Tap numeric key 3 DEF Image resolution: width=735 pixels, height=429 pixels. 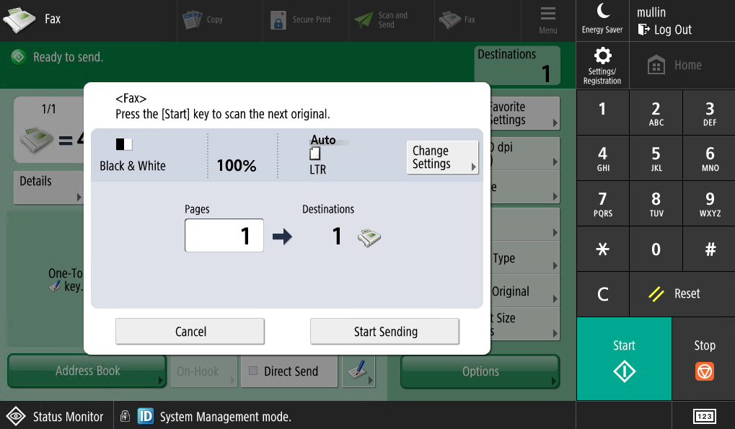tap(709, 112)
